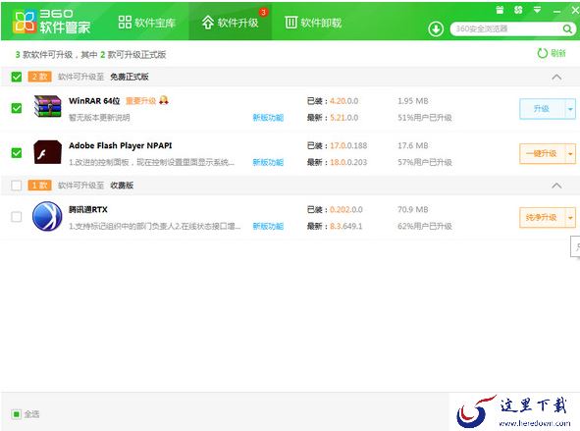Viewport: 580px width, 431px height.
Task: Toggle the 免费正式版 group checkbox
Action: [17, 77]
